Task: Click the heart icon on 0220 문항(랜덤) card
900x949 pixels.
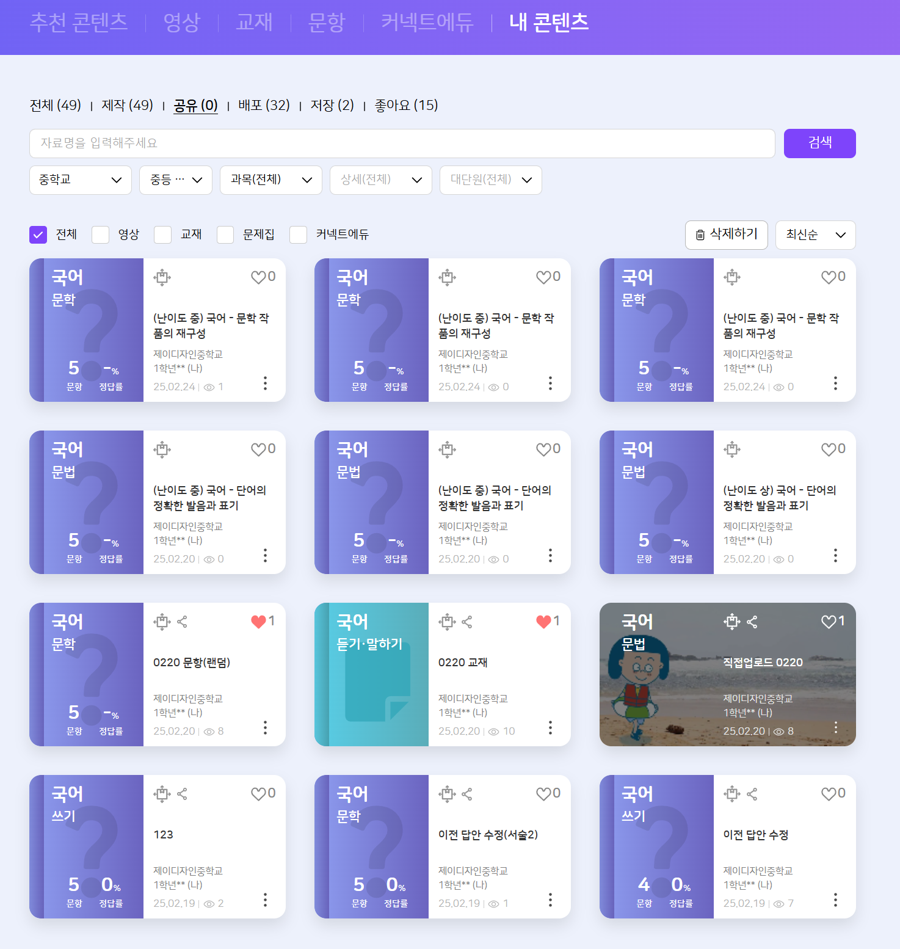Action: tap(258, 622)
